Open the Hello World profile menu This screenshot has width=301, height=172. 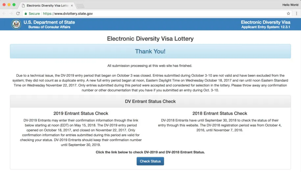290,5
